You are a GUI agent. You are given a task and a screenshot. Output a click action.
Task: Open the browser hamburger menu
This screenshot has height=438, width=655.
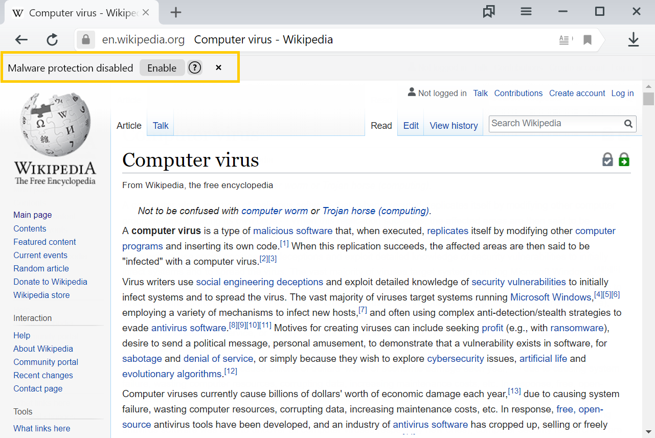coord(526,12)
